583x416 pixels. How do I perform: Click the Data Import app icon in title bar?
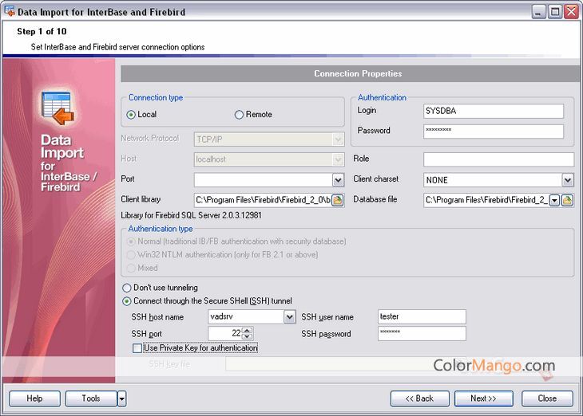tap(10, 11)
